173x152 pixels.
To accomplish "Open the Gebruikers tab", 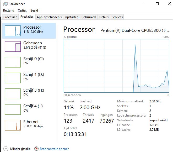I will pos(89,17).
